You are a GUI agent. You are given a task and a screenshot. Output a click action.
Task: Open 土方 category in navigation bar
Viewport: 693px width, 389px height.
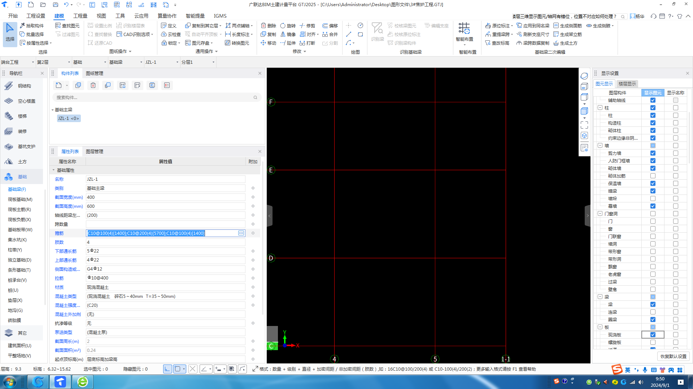[x=22, y=161]
